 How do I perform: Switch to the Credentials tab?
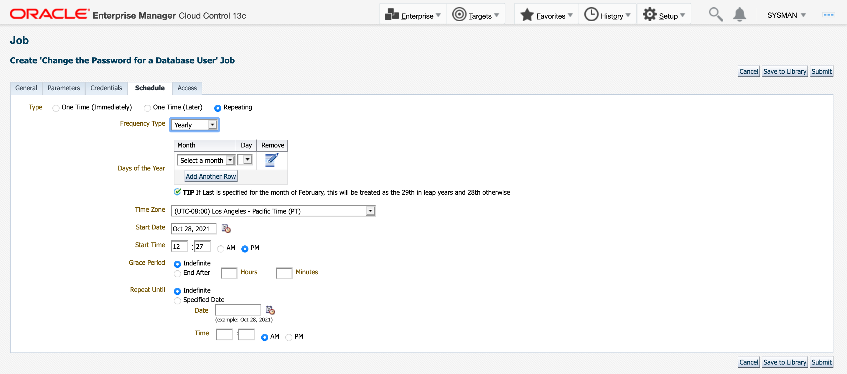(106, 88)
